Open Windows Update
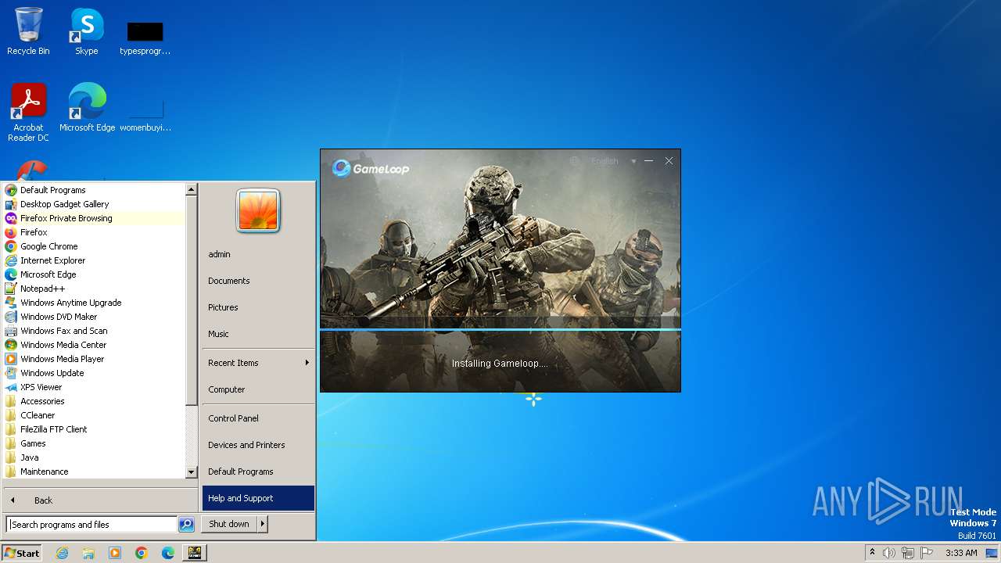The width and height of the screenshot is (1001, 563). click(x=94, y=373)
